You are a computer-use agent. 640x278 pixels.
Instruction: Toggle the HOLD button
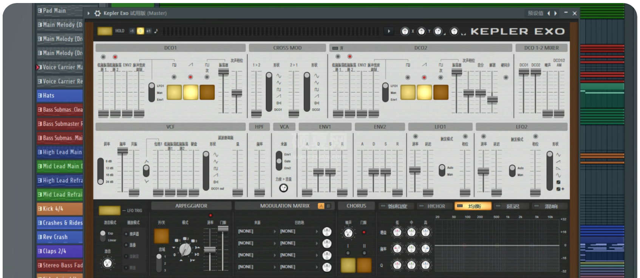click(x=105, y=31)
